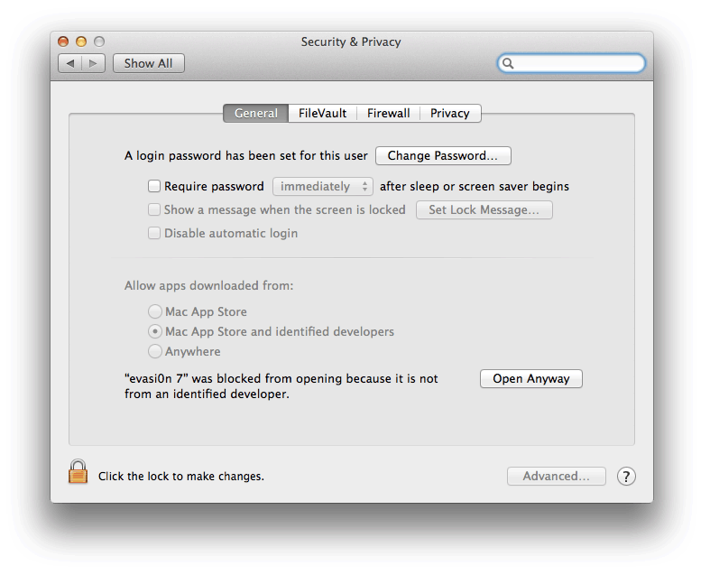Open help via the question mark button
This screenshot has height=575, width=710.
click(626, 477)
